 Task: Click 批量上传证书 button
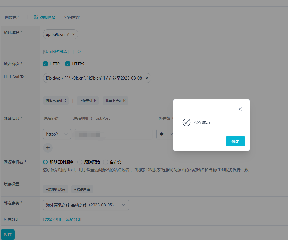pos(115,101)
